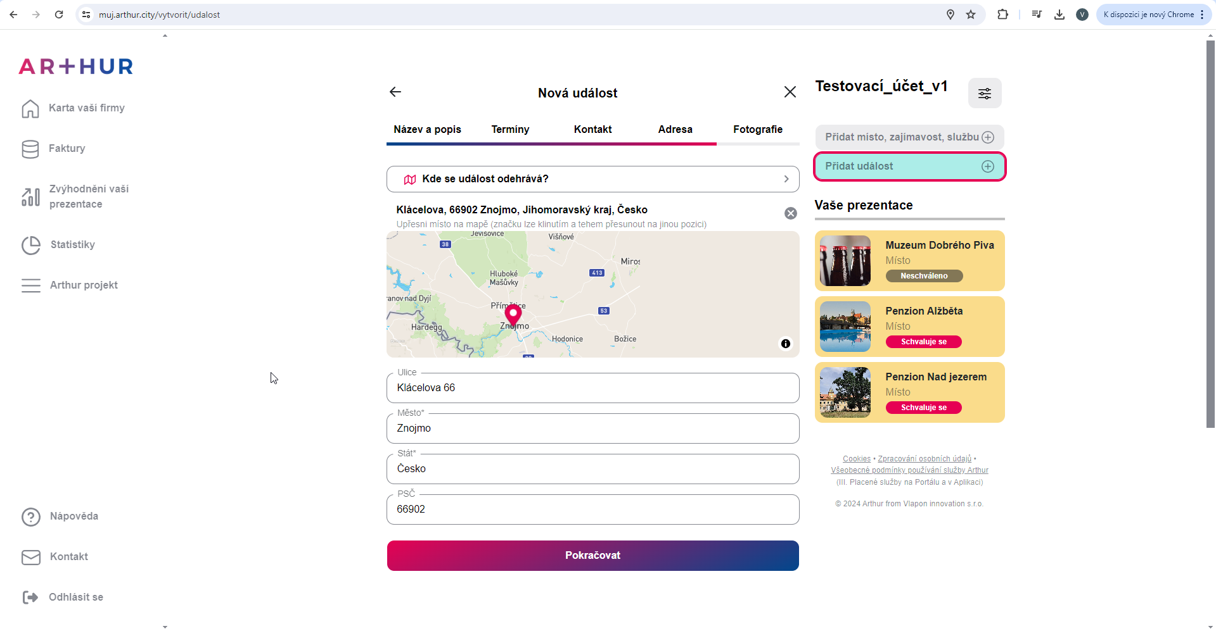Open the Muzeum Dobrého Piva thumbnail
1216x631 pixels.
point(845,261)
